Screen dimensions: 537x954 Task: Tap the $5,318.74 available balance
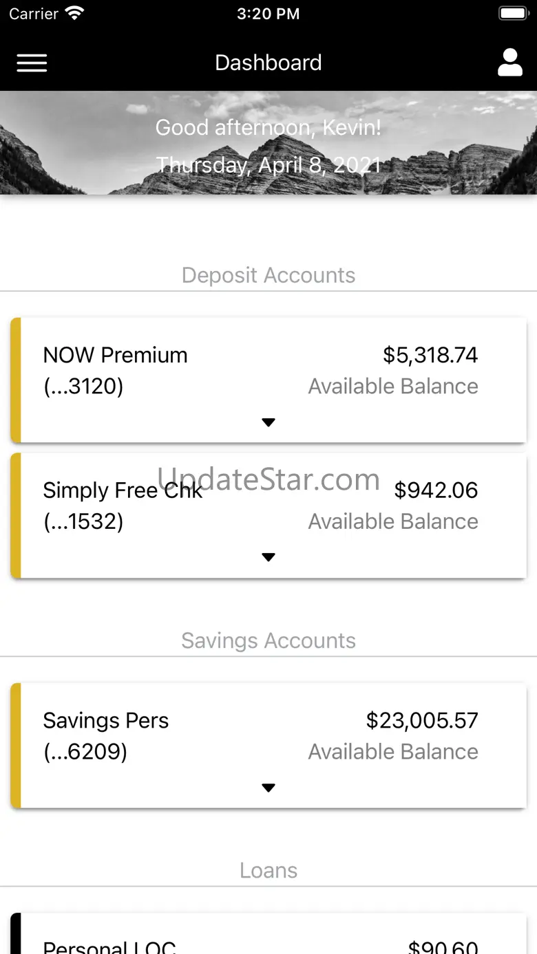point(430,356)
